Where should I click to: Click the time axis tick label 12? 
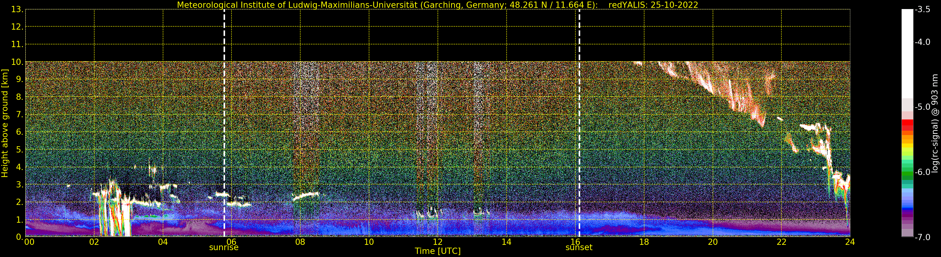pyautogui.click(x=438, y=242)
